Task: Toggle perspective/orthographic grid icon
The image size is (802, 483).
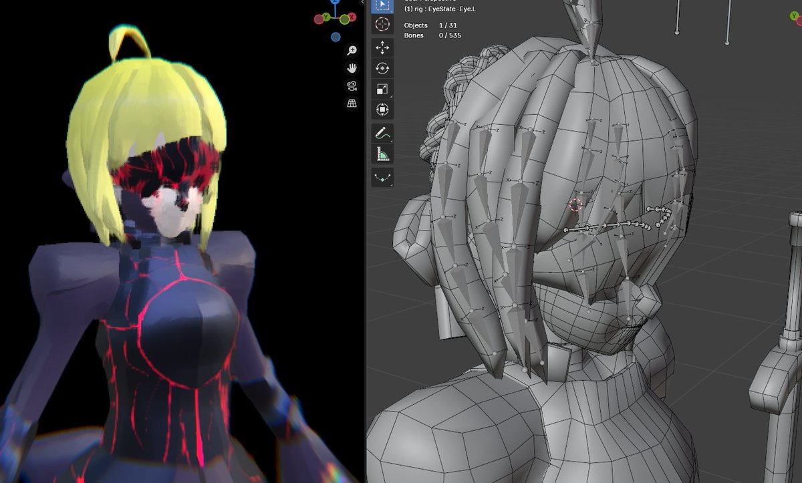Action: coord(352,103)
